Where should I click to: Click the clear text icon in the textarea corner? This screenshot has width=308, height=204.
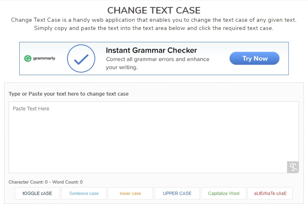(292, 167)
